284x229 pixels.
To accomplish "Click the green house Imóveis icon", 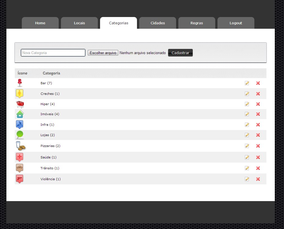I will coord(20,114).
